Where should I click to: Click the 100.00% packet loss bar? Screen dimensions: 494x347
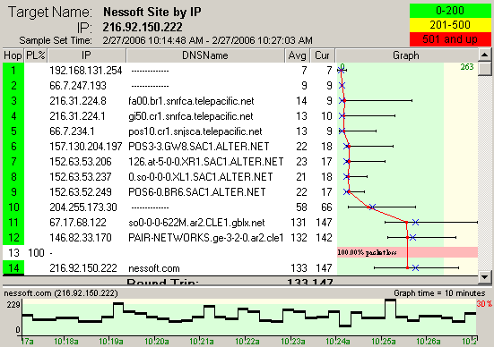[407, 252]
